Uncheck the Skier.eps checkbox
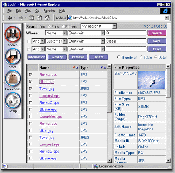175x173 pixels. coord(30,81)
